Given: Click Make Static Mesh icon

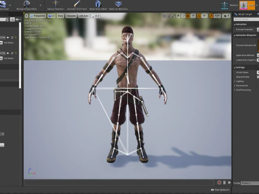Looking at the screenshot, I should (x=98, y=4).
